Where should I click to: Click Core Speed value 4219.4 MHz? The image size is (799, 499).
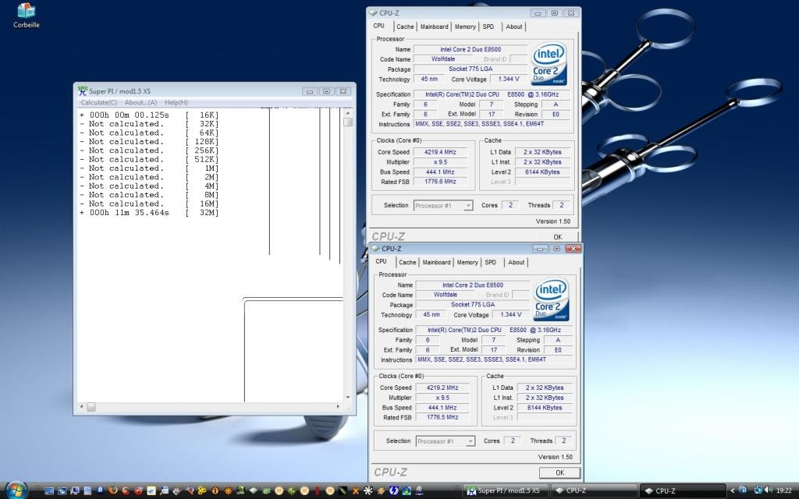click(441, 152)
